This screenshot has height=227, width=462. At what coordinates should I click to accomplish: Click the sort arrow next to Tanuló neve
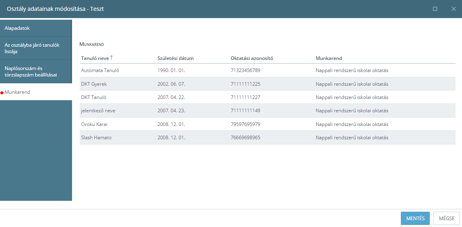click(111, 58)
